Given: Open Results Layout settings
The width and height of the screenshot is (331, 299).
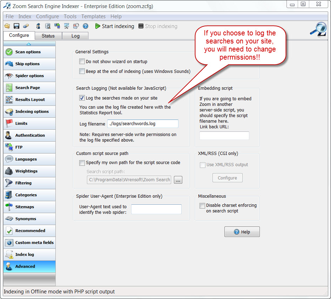Looking at the screenshot, I should (29, 100).
